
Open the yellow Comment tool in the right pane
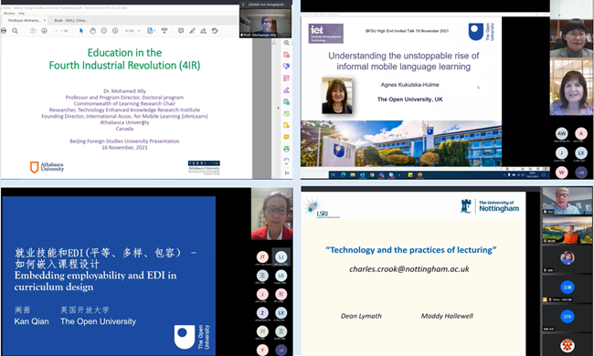point(286,137)
